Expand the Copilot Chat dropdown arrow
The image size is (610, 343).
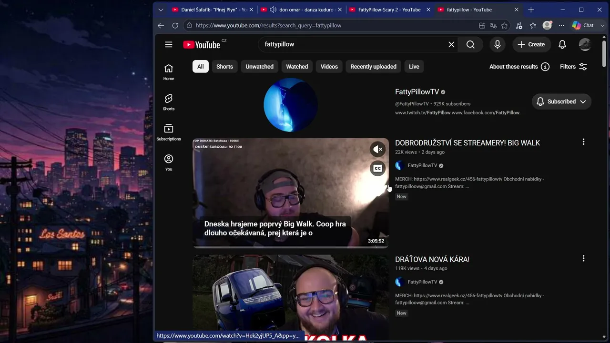[x=602, y=25]
